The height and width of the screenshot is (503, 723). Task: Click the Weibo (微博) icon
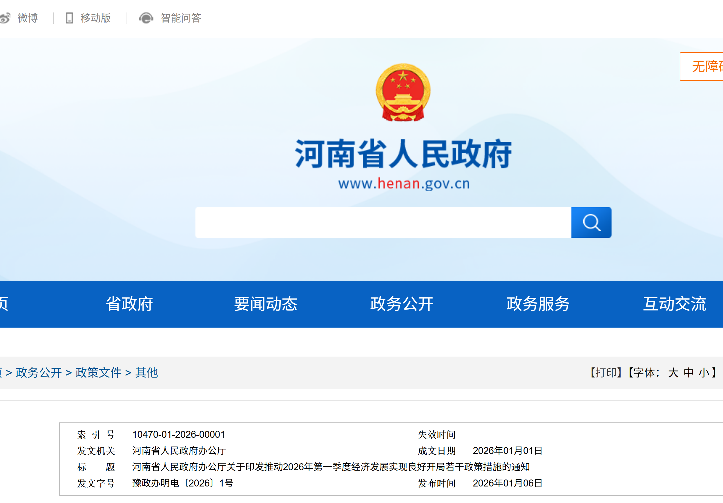coord(6,18)
